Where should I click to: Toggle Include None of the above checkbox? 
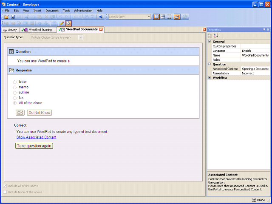pyautogui.click(x=5, y=192)
